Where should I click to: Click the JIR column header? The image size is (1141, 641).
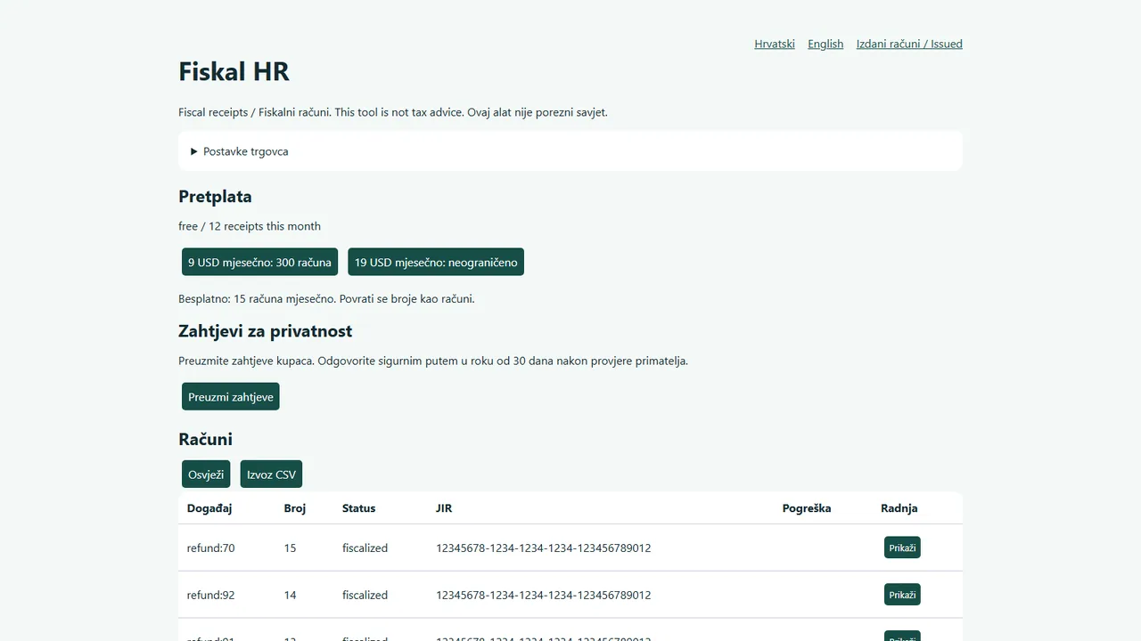(x=444, y=508)
